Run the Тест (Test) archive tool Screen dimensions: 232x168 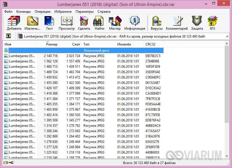[49, 23]
